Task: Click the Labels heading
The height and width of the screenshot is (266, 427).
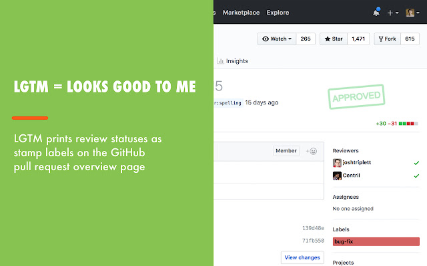Action: click(x=341, y=229)
